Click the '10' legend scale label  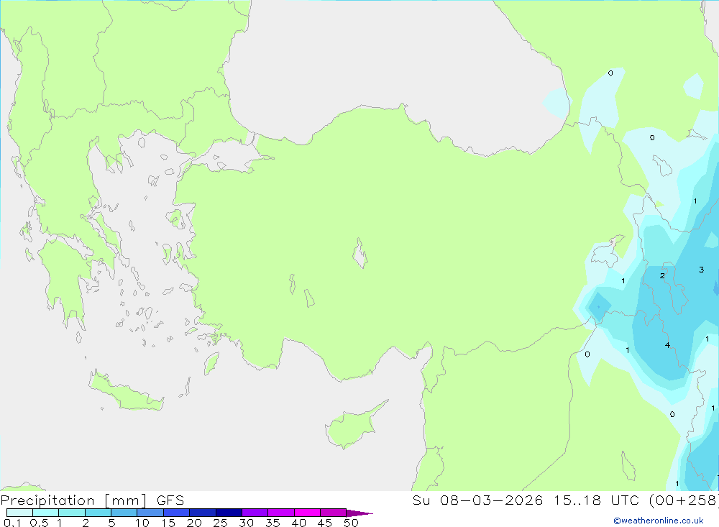tap(142, 523)
